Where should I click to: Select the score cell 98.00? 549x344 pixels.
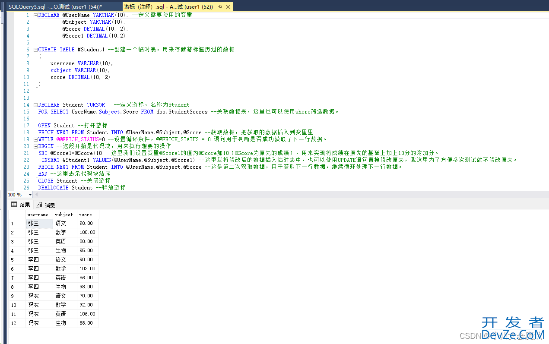click(88, 287)
